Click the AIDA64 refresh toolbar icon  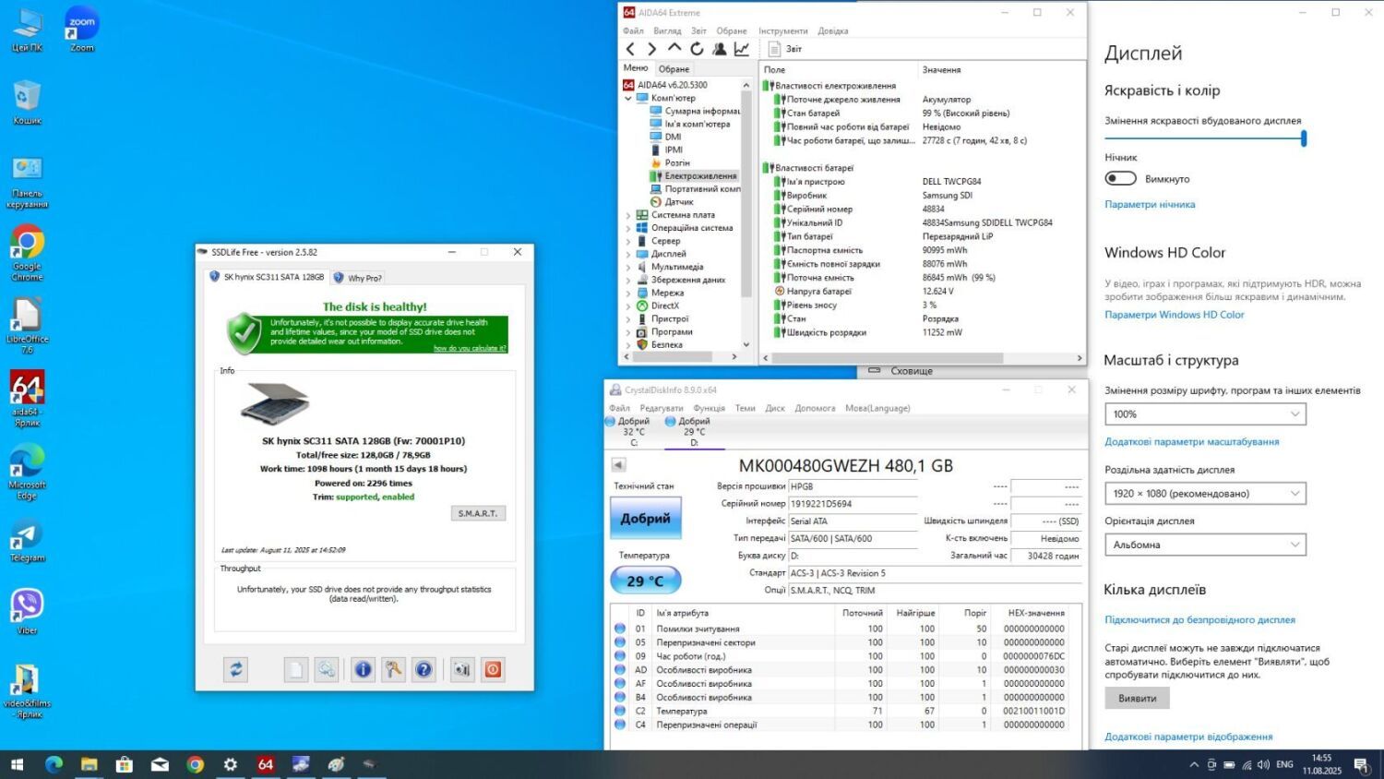pos(697,49)
